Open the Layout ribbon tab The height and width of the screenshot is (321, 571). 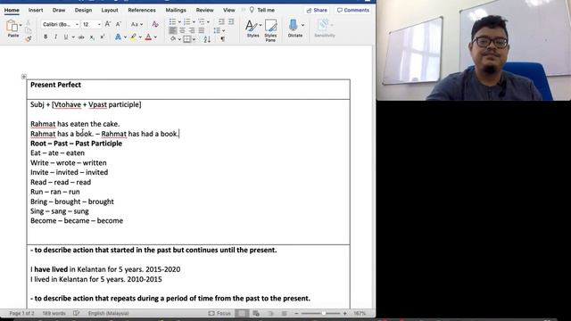[x=110, y=10]
